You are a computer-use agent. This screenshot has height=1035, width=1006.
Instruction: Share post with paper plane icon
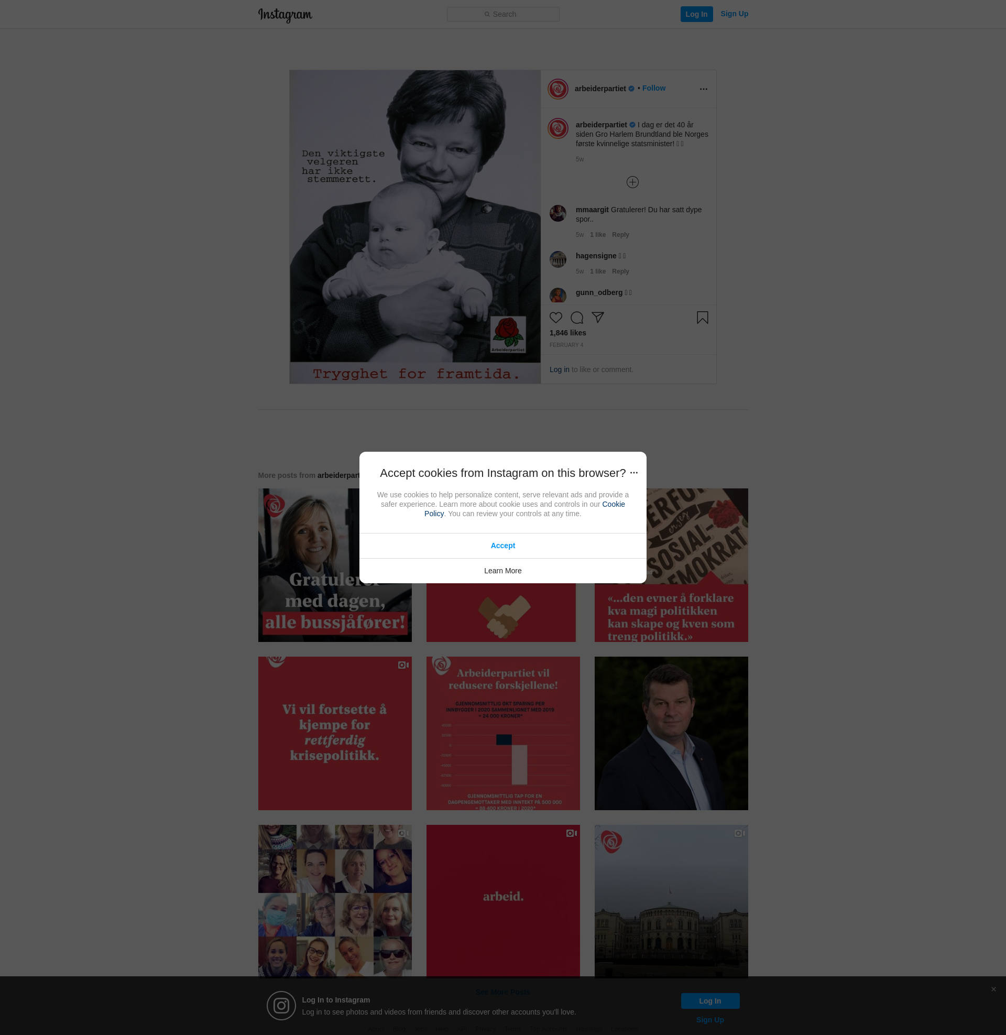598,318
